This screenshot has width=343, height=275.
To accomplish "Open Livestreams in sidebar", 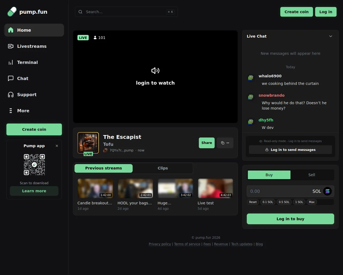I will point(34,46).
